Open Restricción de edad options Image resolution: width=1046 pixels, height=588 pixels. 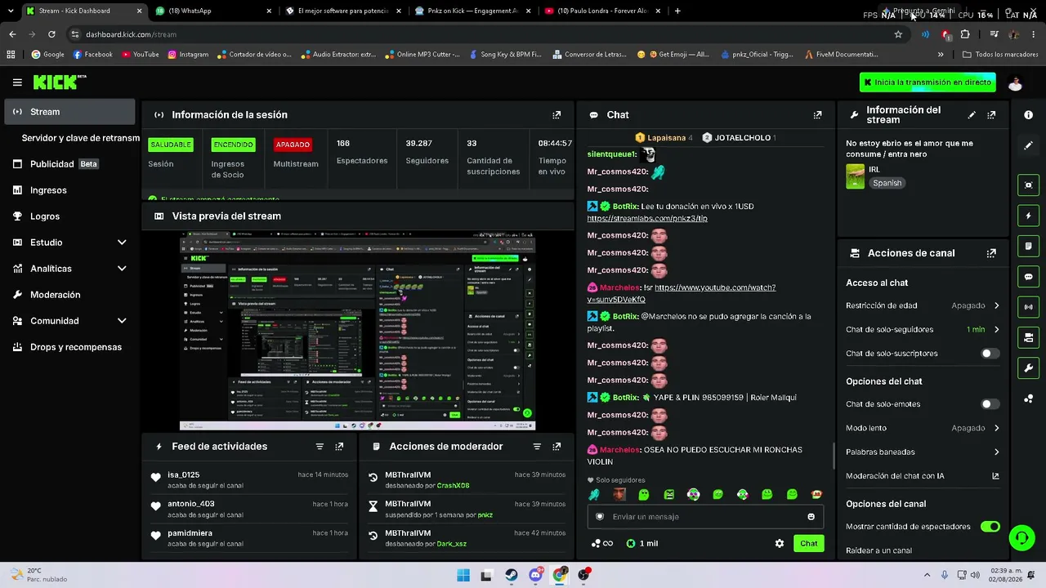click(923, 305)
